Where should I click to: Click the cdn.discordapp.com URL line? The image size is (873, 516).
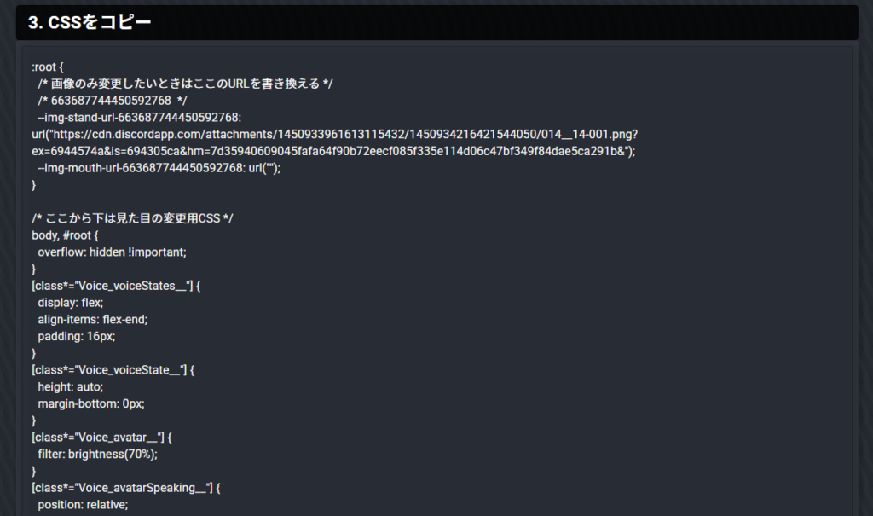(335, 135)
